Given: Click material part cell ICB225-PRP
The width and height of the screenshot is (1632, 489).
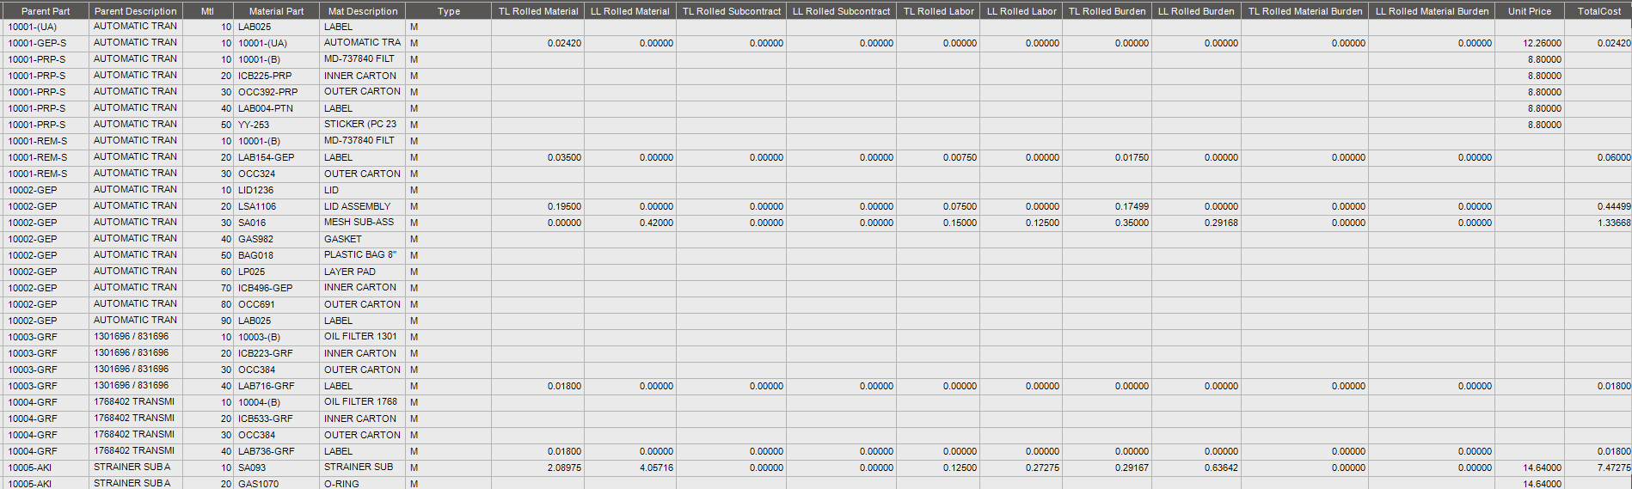Looking at the screenshot, I should click(x=276, y=76).
